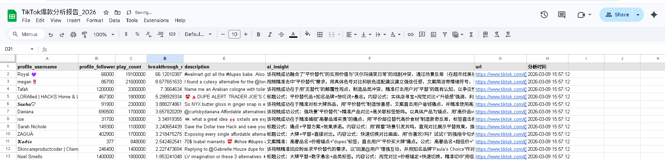Open more number formats (123)
The width and height of the screenshot is (665, 160).
(172, 34)
